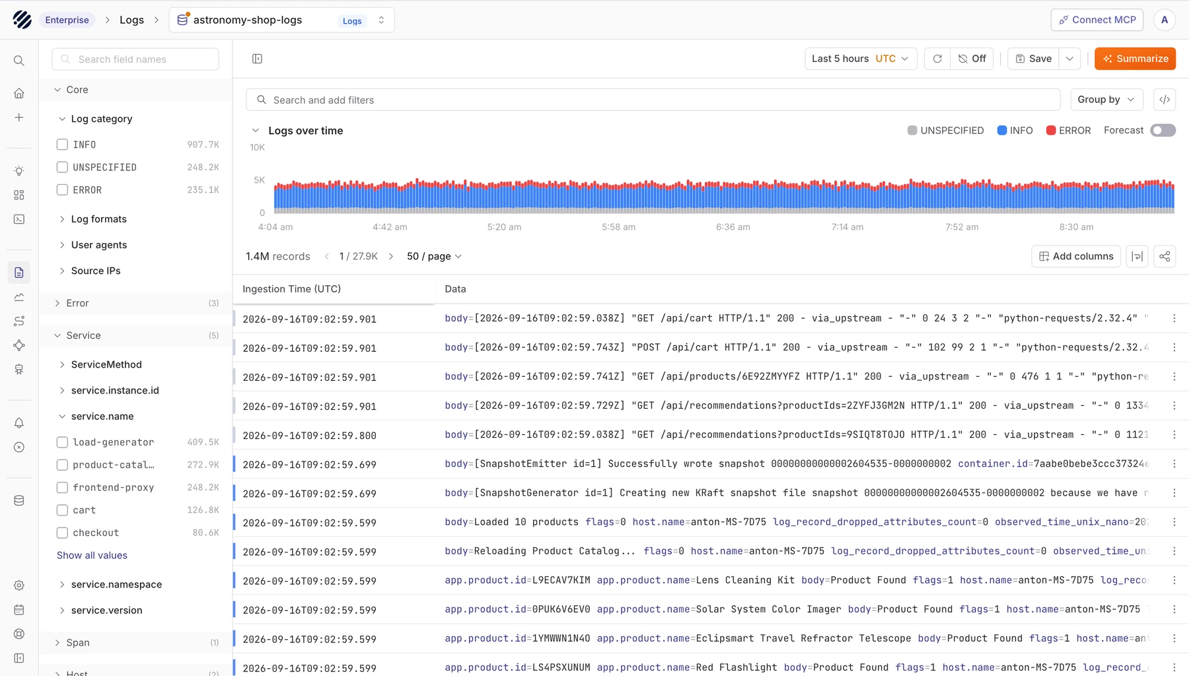
Task: Open the robot agent icon in sidebar
Action: [19, 370]
